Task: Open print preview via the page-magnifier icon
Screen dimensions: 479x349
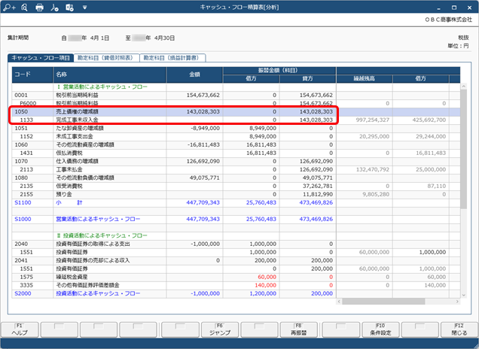Action: (x=24, y=8)
